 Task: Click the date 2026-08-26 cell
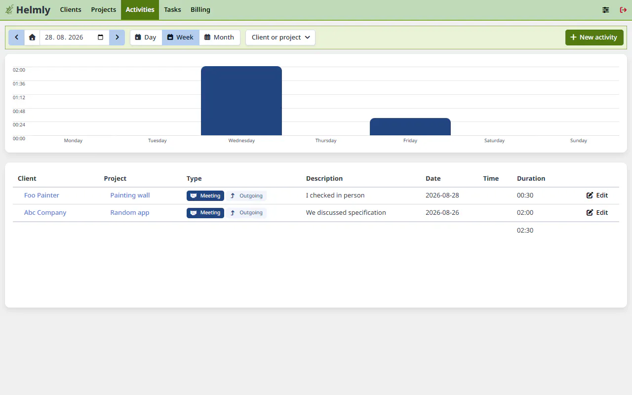pos(442,213)
